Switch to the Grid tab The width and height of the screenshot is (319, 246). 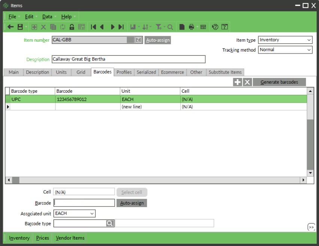(x=81, y=72)
